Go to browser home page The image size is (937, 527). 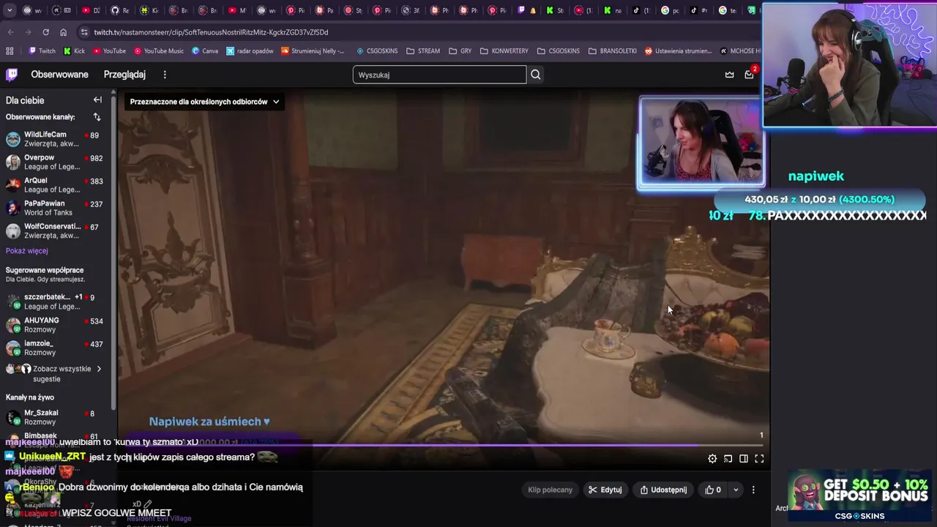pyautogui.click(x=64, y=32)
